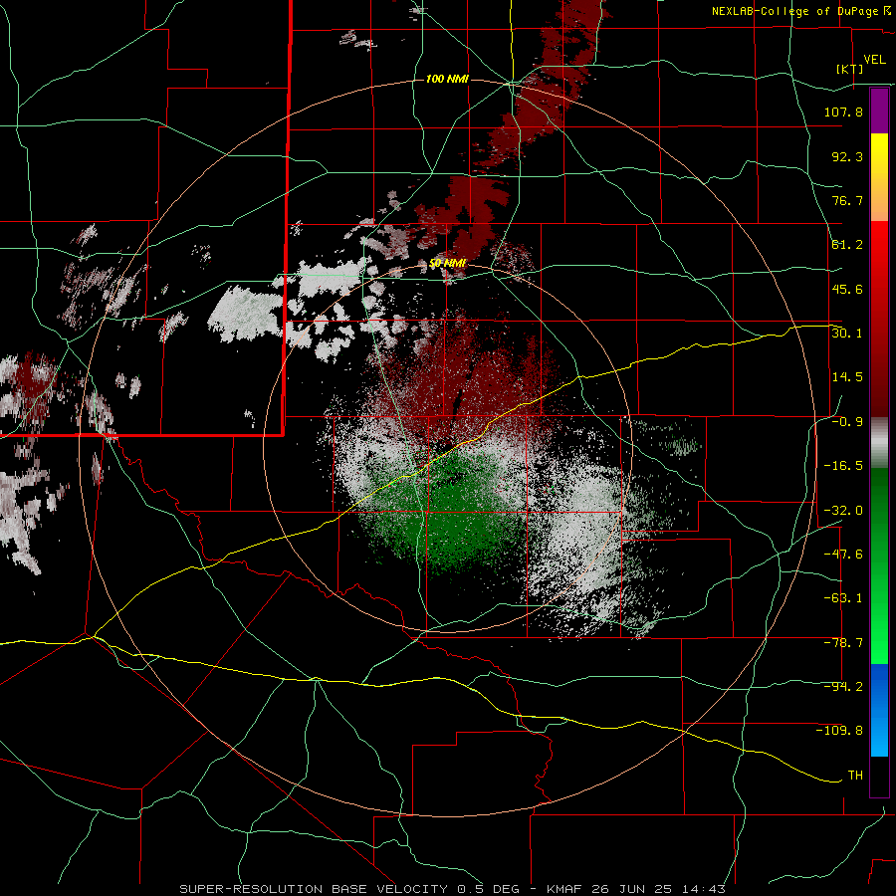The image size is (896, 896).
Task: Click the [KT] units label
Action: [x=849, y=70]
